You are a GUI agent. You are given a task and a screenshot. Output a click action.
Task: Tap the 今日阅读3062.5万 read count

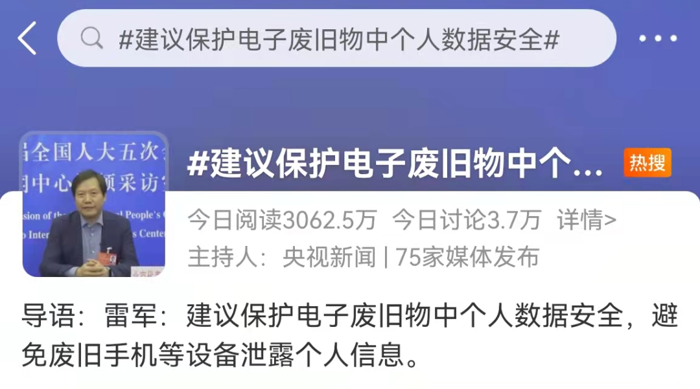(282, 219)
